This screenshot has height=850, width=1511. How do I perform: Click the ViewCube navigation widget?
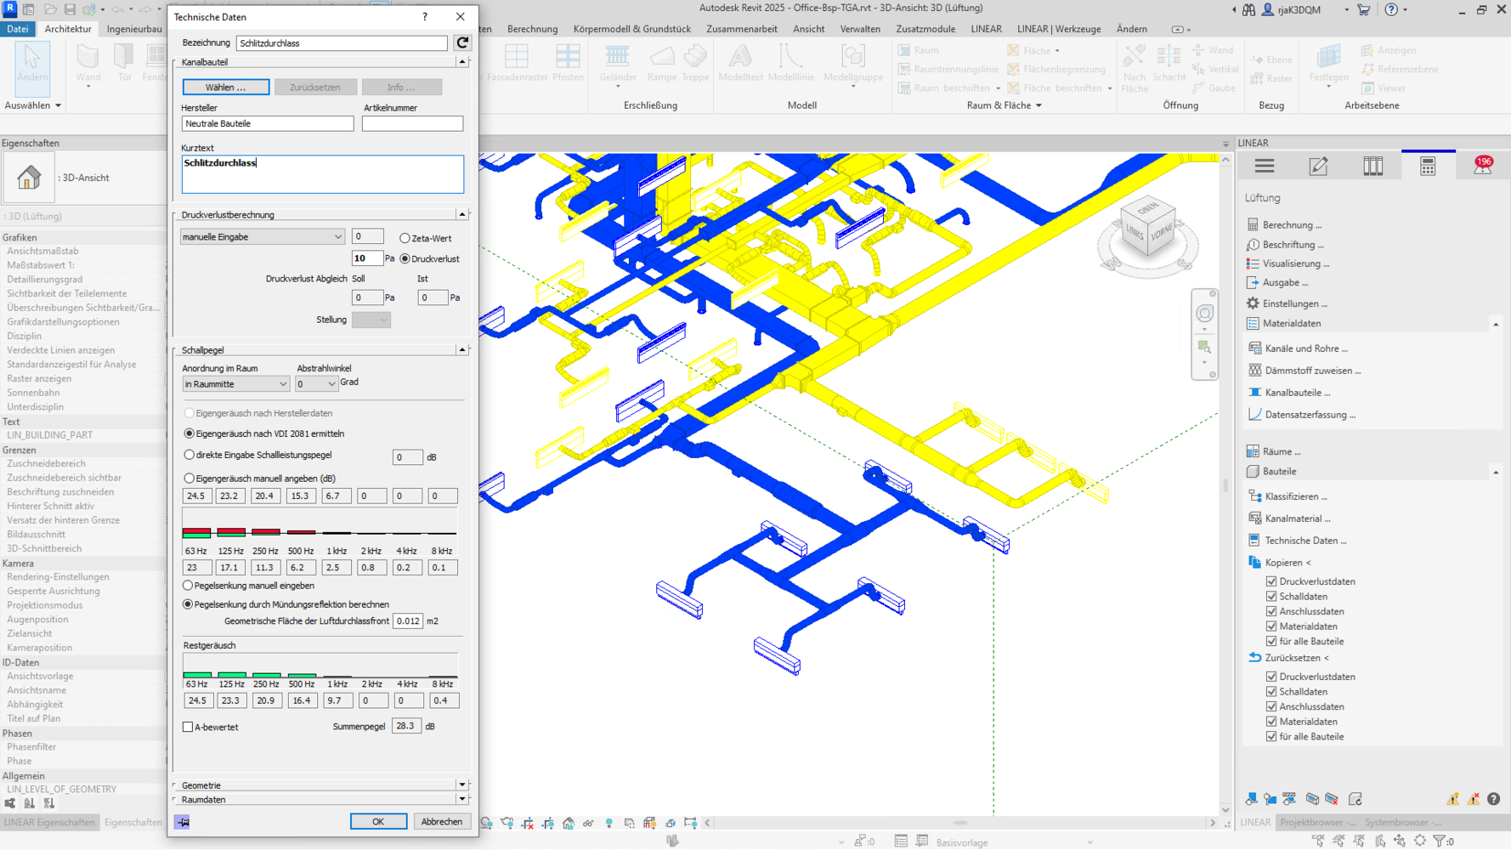[1148, 229]
